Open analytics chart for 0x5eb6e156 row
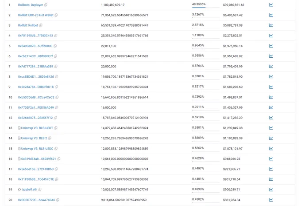Image resolution: width=301 pixels, height=206 pixels. coord(270,169)
